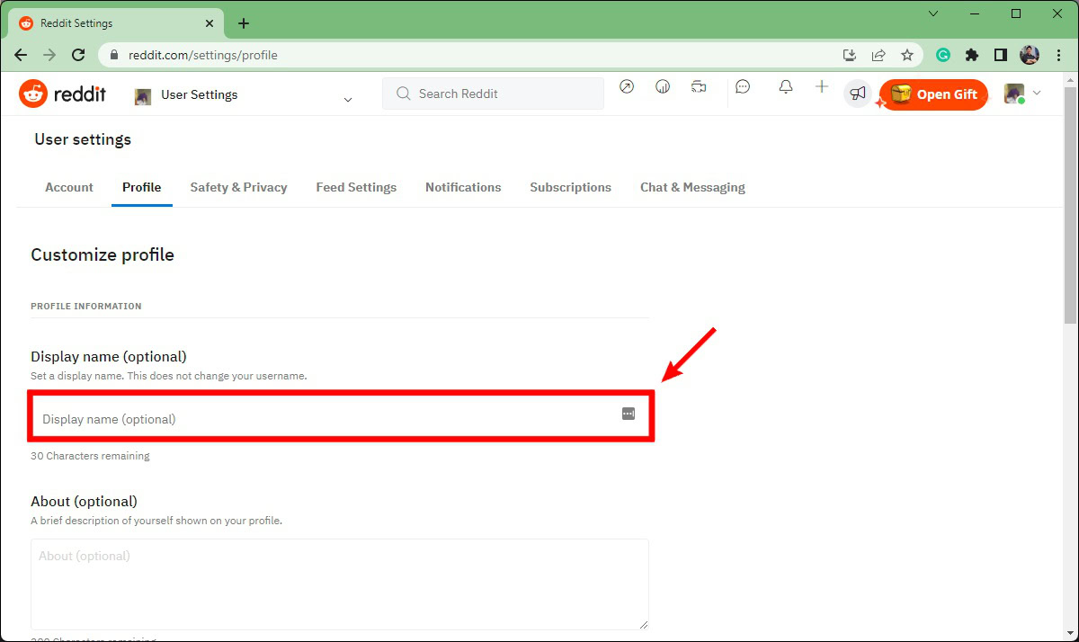Screen dimensions: 1079x642
Task: Open Reddit chat messages
Action: 742,86
